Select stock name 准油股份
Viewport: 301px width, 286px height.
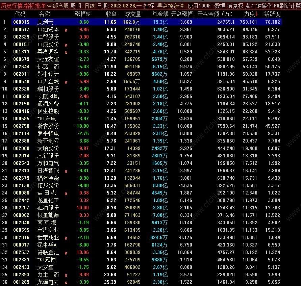48,208
